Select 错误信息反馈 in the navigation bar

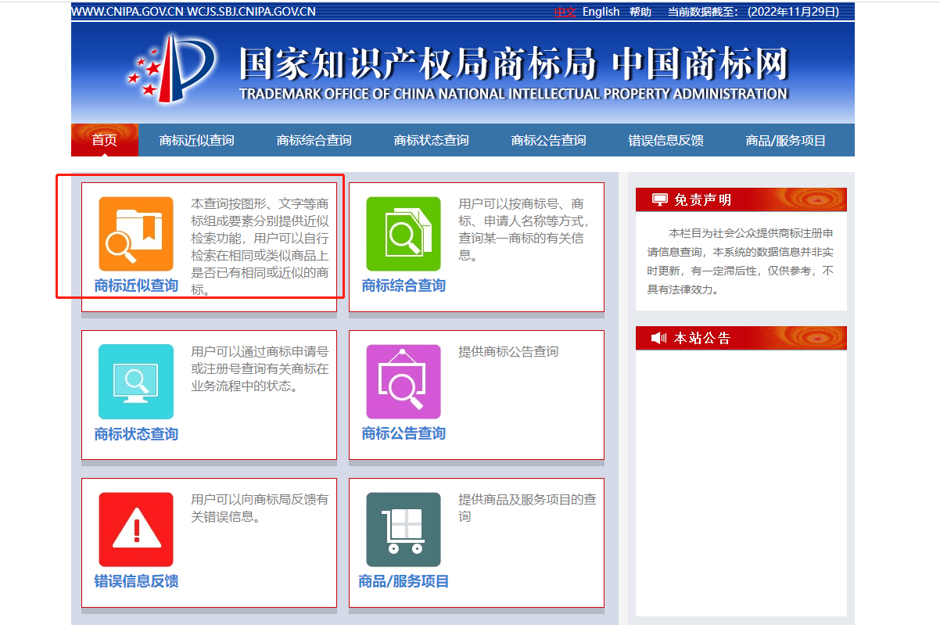click(x=666, y=140)
